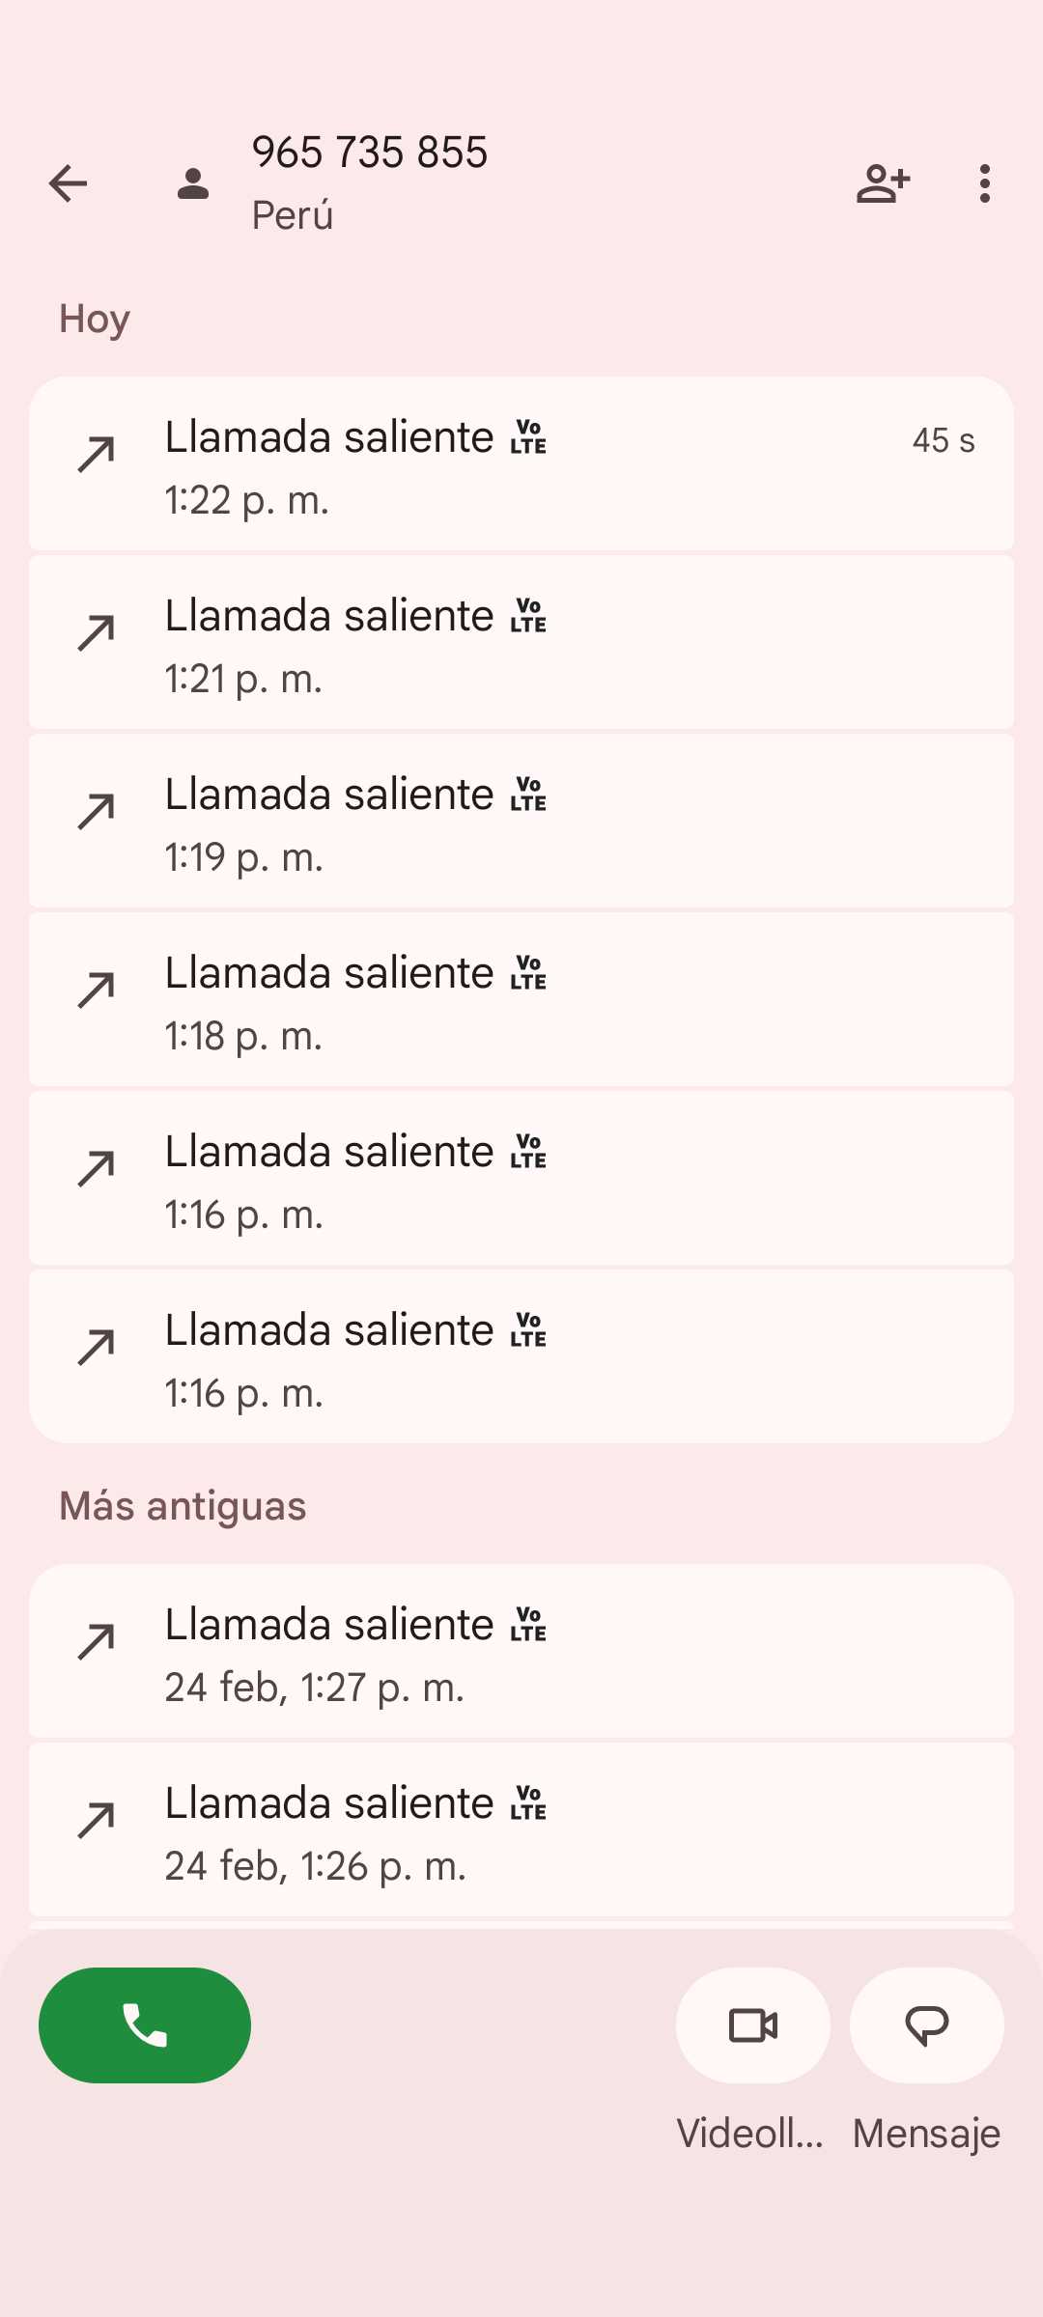Image resolution: width=1043 pixels, height=2317 pixels.
Task: Tap the Videoll... label
Action: (750, 2134)
